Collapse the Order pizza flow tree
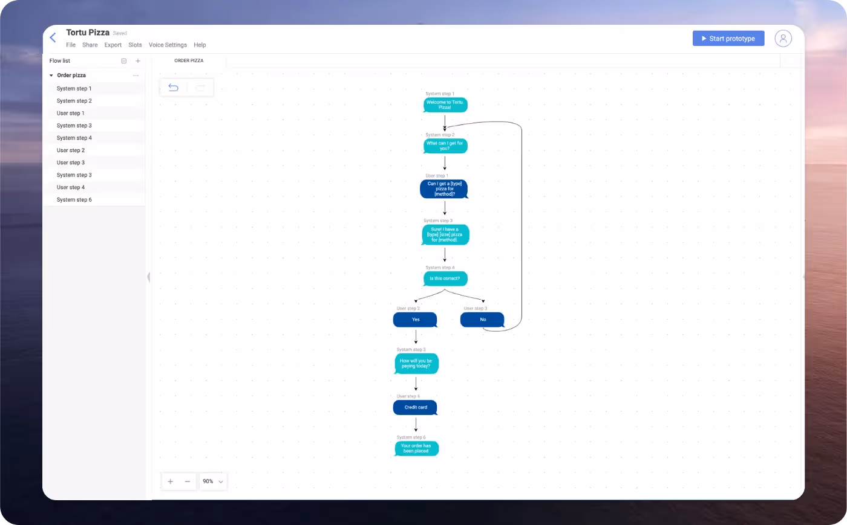Image resolution: width=847 pixels, height=525 pixels. coord(51,76)
